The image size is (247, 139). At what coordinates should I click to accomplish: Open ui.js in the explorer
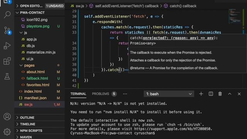[x=30, y=59]
